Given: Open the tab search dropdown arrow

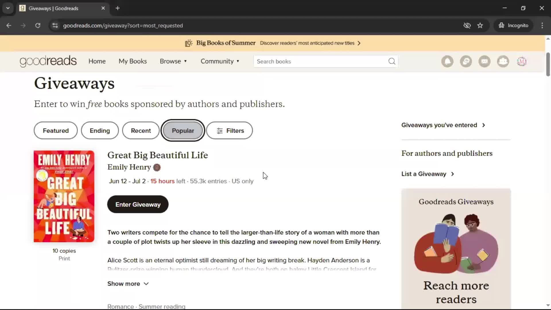Looking at the screenshot, I should tap(8, 8).
